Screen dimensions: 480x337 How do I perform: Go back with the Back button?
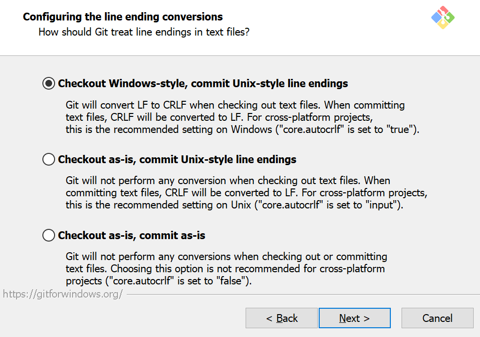(x=282, y=318)
